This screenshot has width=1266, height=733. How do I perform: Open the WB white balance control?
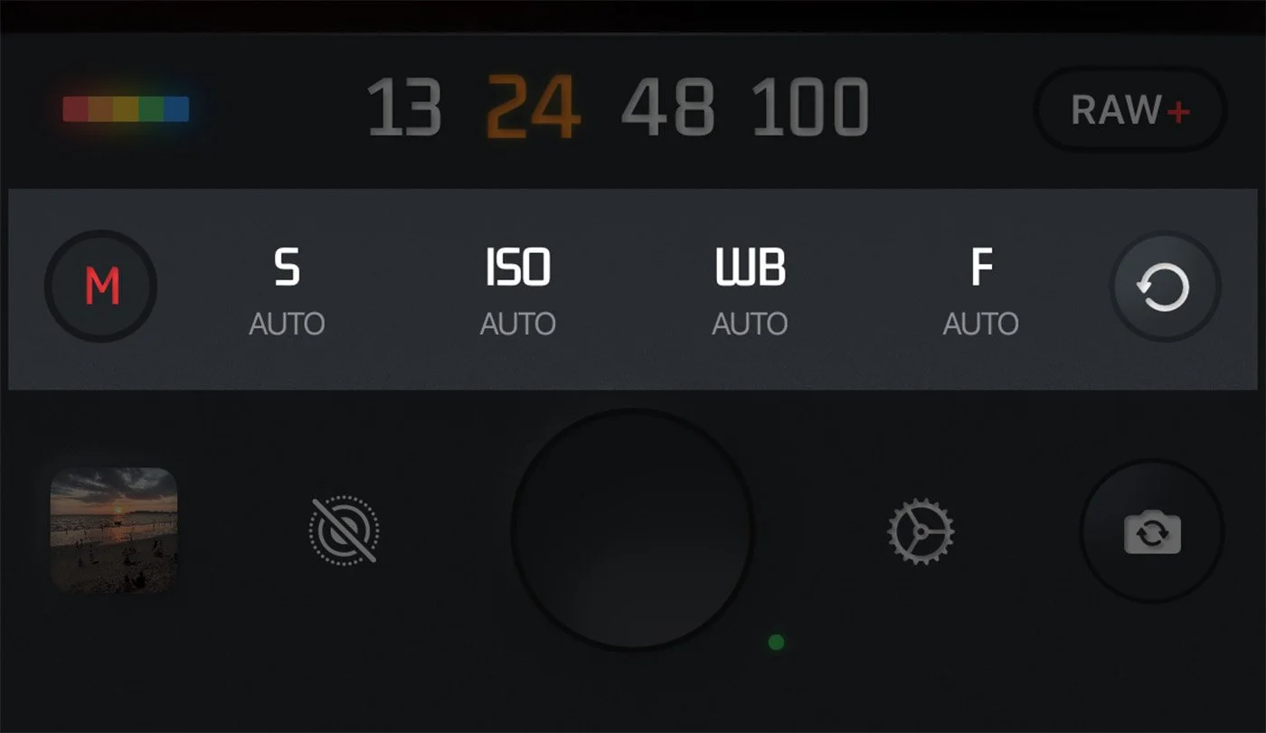[750, 268]
